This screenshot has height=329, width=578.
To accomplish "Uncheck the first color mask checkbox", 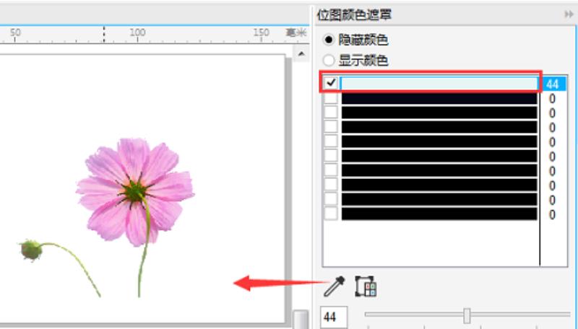I will (x=331, y=83).
